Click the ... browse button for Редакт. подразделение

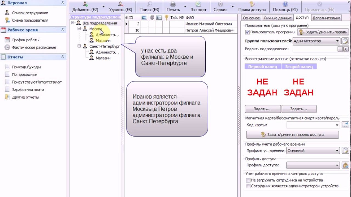[340, 49]
